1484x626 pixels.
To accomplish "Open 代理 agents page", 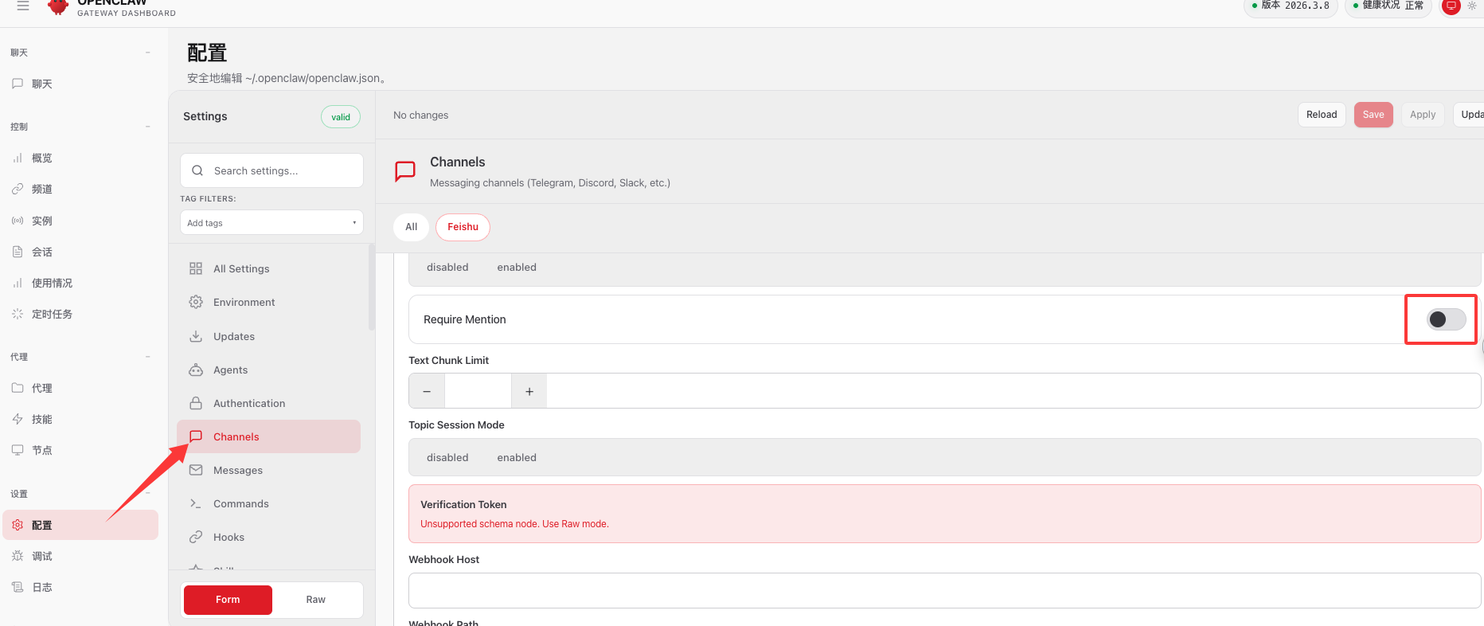I will [80, 388].
